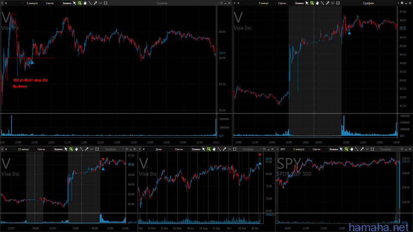Image resolution: width=413 pixels, height=232 pixels.
Task: Activate the zoom magnifier in the 1 минута V chart
Action: click(x=80, y=3)
